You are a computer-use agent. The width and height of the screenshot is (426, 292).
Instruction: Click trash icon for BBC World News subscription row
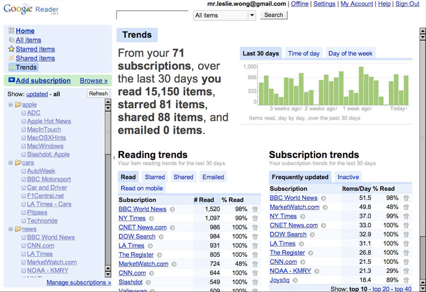[406, 198]
